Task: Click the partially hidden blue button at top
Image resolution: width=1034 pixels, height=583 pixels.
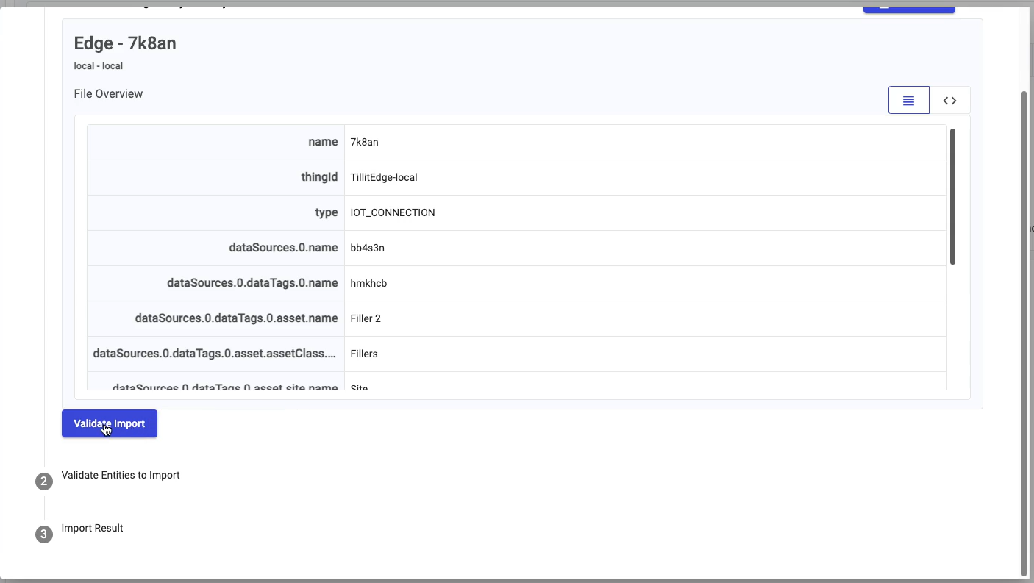Action: pos(908,8)
